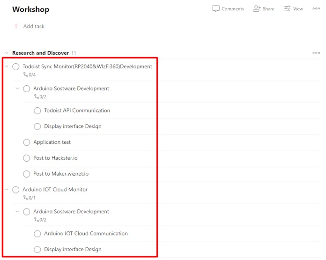Screen dimensions: 326x260
Task: Open Arduino IOT Cloud Communication task
Action: pos(86,234)
